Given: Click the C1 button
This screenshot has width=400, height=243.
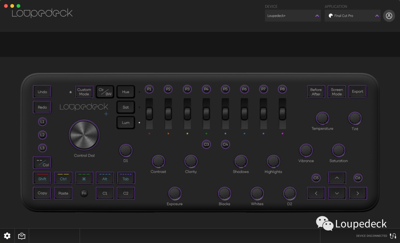Looking at the screenshot, I should point(105,193).
